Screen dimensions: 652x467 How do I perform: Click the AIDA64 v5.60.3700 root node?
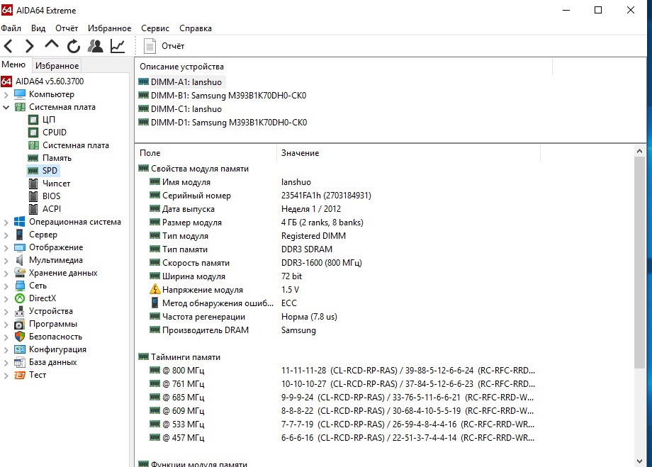coord(50,81)
